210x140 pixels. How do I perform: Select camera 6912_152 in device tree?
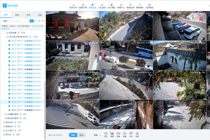coord(26,73)
